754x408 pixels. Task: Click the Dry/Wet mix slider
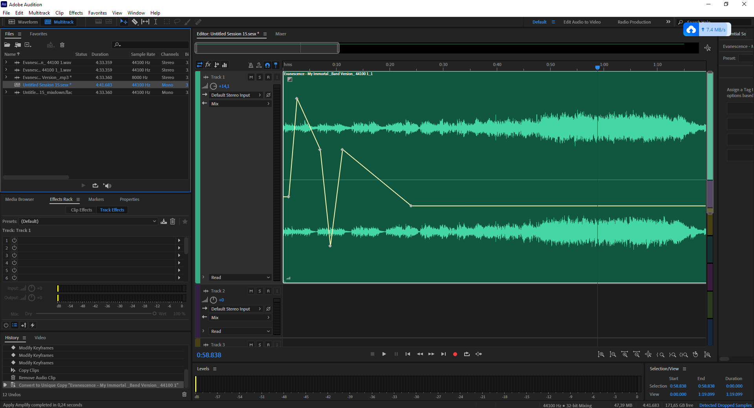coord(95,314)
